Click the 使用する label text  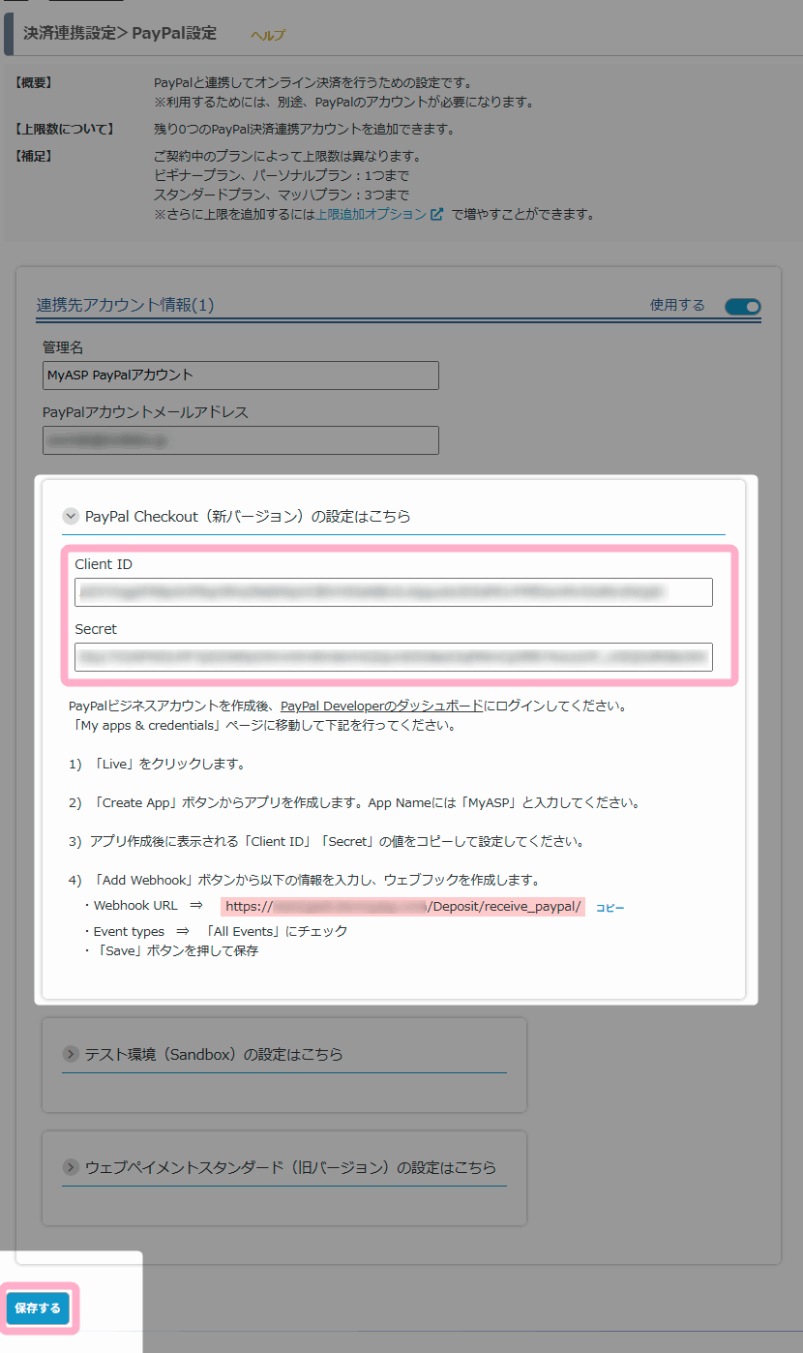click(677, 305)
